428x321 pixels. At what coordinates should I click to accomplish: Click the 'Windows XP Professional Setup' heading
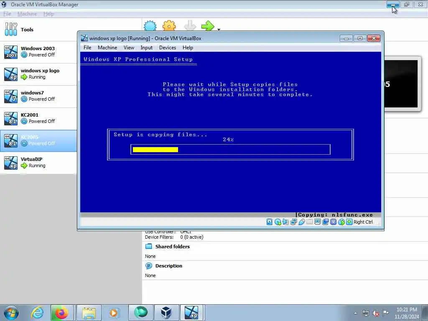point(138,59)
